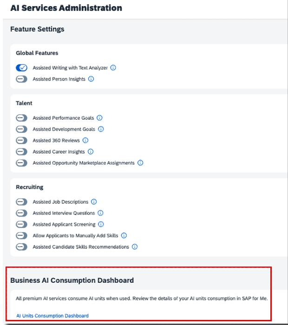The image size is (288, 325).
Task: Show info for Assisted Performance Goals
Action: click(x=99, y=118)
